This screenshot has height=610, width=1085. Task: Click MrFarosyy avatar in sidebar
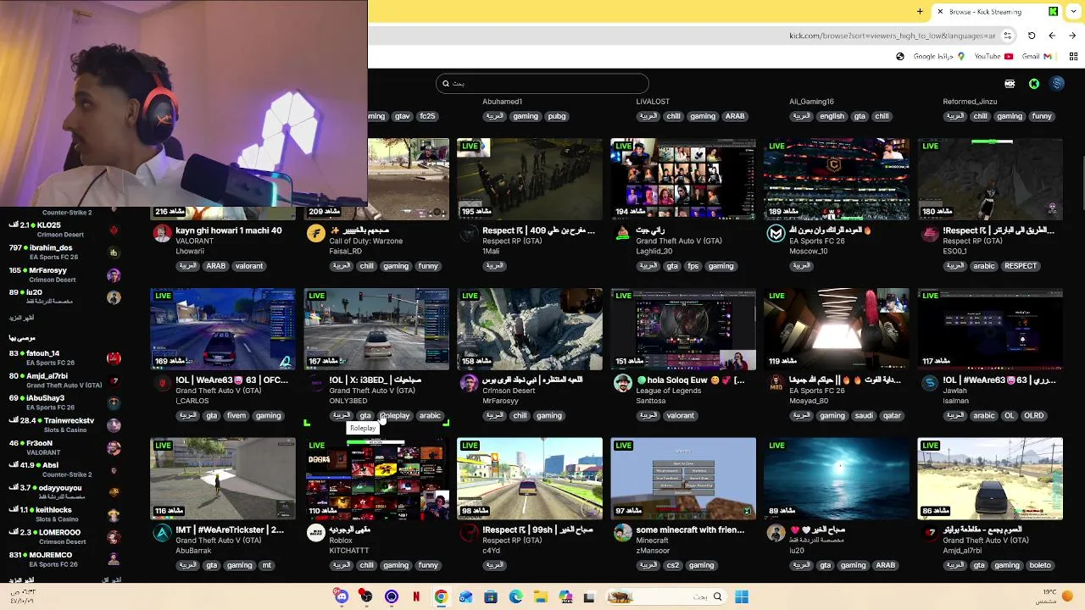114,275
